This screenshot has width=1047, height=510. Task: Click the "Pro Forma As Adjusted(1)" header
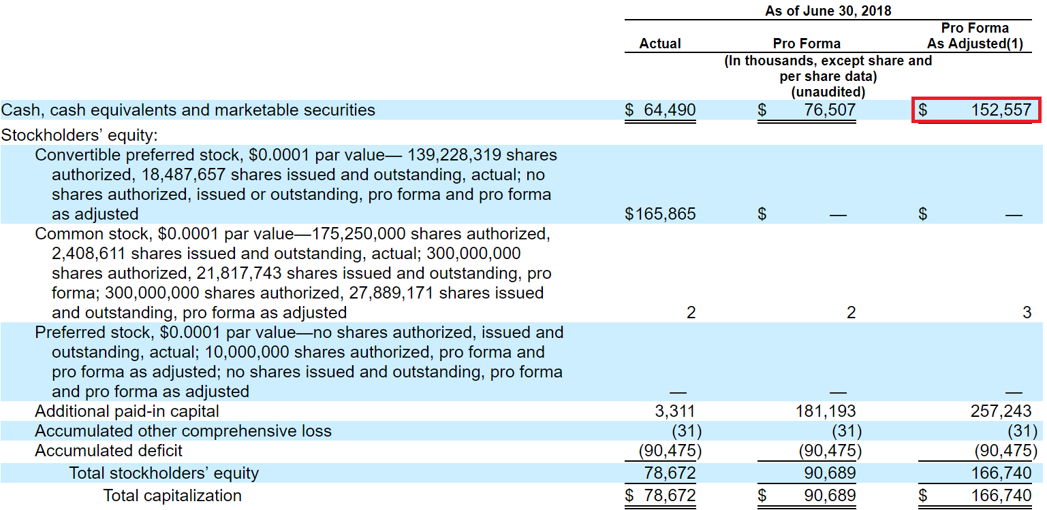[974, 35]
